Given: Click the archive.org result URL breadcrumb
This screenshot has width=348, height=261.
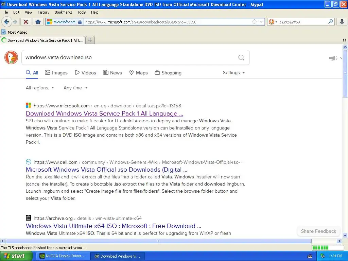Looking at the screenshot, I should 87,219.
